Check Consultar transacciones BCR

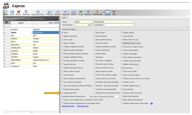click(x=95, y=89)
